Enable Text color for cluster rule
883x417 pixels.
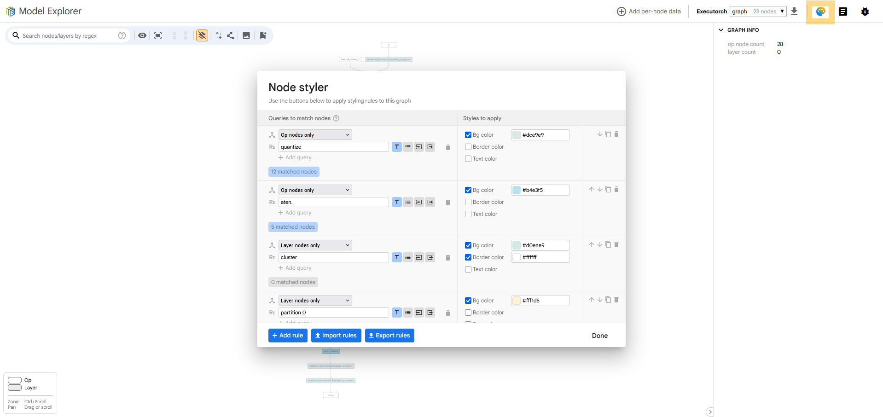[468, 269]
